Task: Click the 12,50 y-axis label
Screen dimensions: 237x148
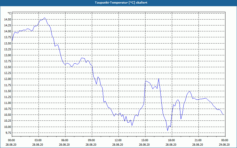Action: point(7,67)
